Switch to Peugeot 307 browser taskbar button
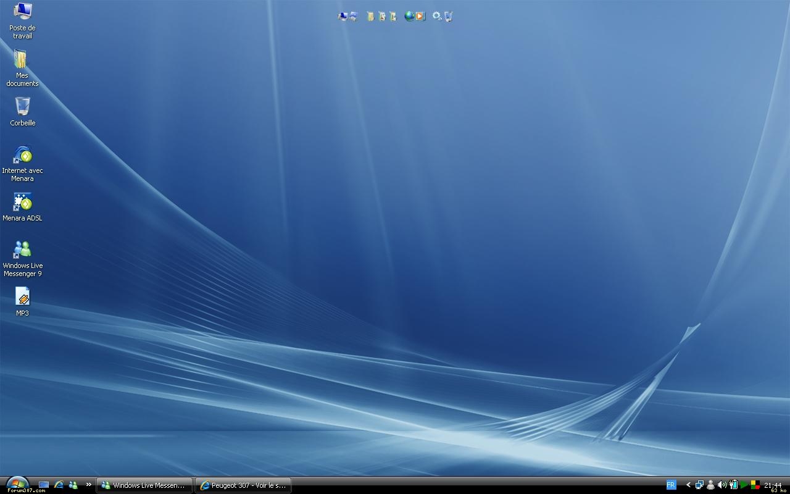This screenshot has height=494, width=790. (243, 485)
